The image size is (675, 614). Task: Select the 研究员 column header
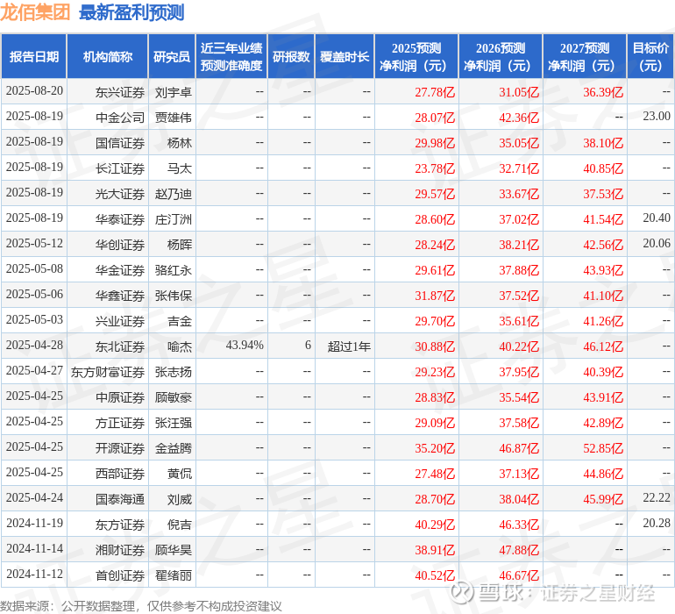172,56
